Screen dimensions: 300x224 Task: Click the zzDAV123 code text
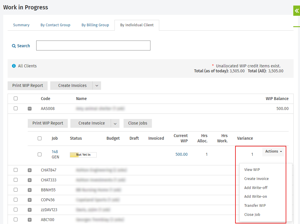(49, 210)
